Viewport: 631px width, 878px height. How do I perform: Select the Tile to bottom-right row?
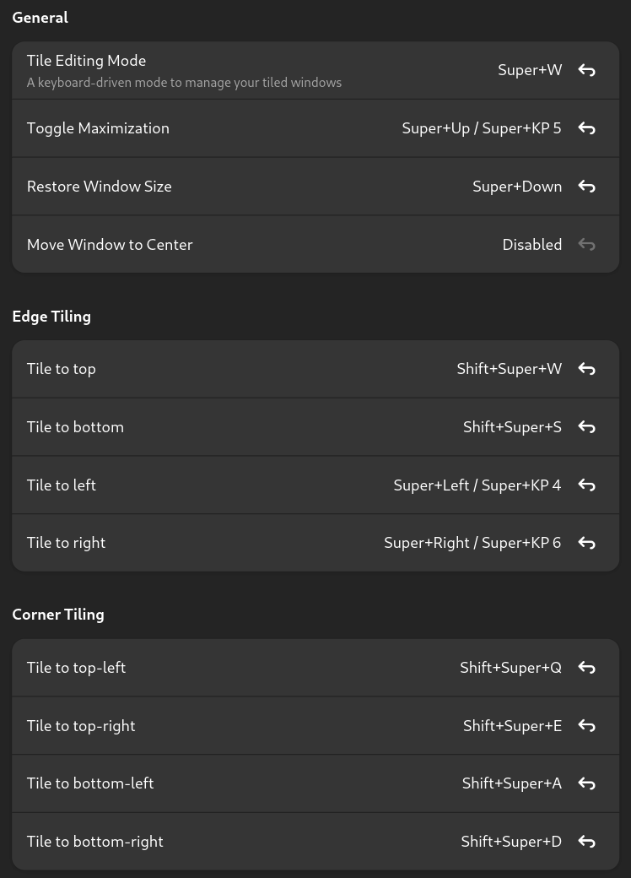pos(315,842)
